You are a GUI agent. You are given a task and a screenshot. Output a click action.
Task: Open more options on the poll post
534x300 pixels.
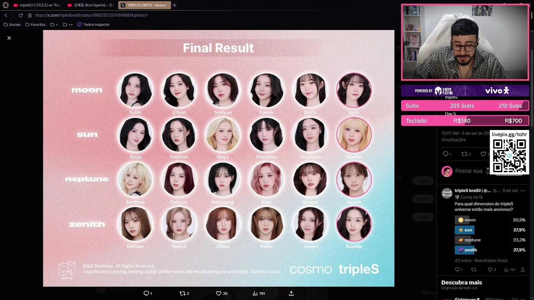(522, 190)
